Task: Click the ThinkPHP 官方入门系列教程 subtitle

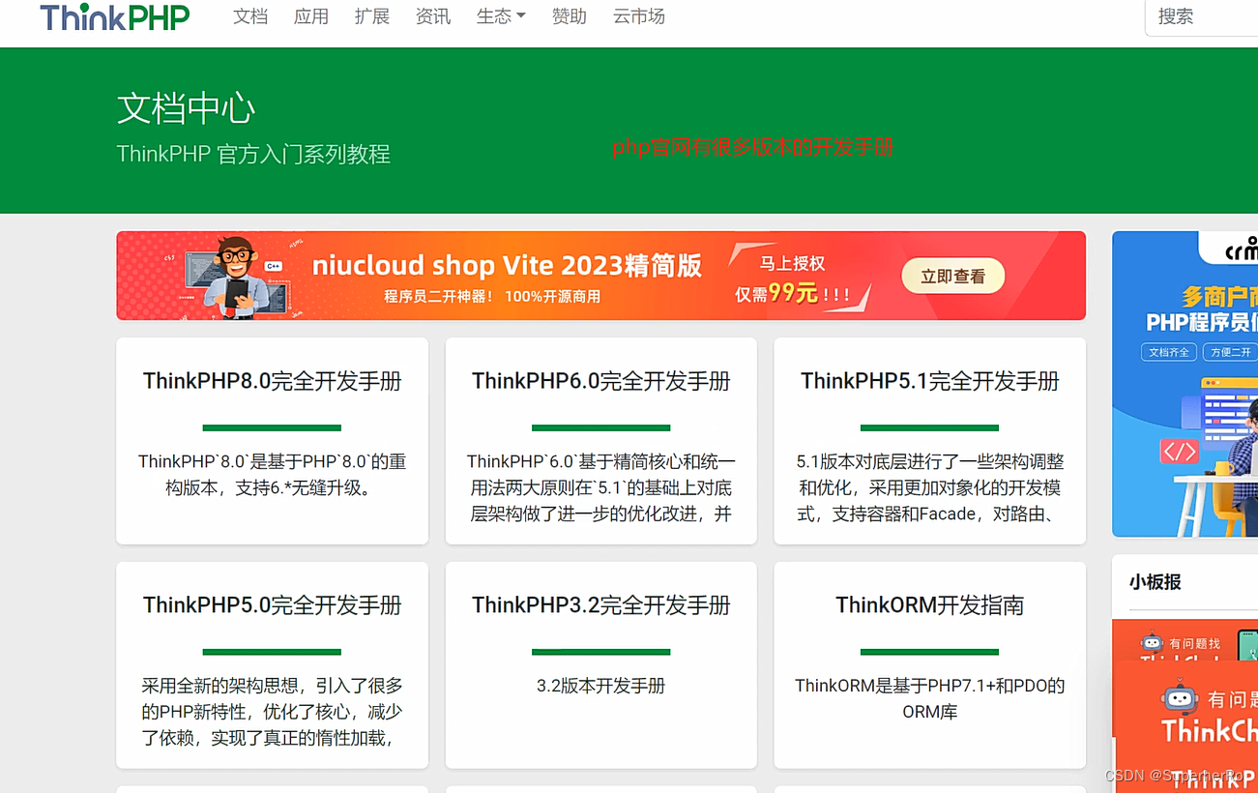Action: tap(253, 155)
